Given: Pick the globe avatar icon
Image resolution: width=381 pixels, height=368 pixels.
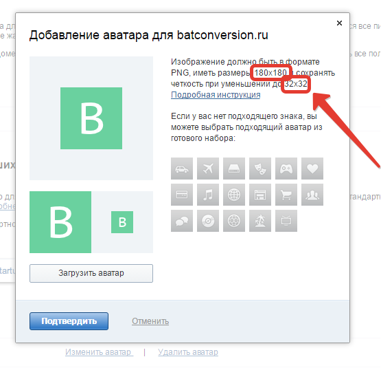Looking at the screenshot, I should pos(234,195).
